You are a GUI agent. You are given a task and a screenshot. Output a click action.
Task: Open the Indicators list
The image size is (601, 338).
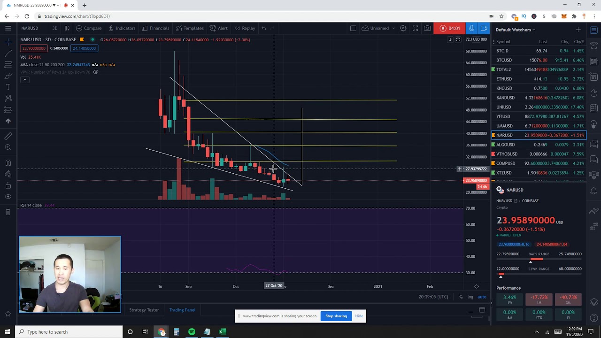tap(122, 28)
